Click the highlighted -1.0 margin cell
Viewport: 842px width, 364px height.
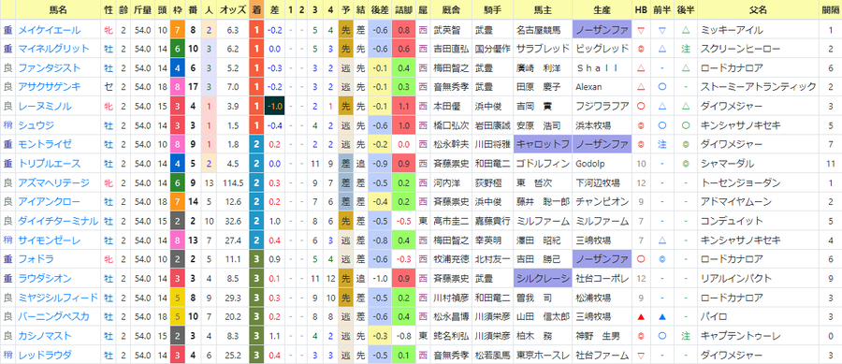(x=275, y=107)
